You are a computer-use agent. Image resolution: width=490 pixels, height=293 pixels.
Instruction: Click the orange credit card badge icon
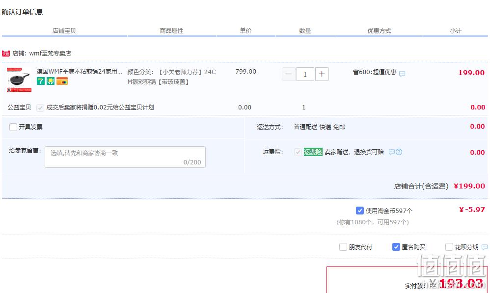(62, 81)
